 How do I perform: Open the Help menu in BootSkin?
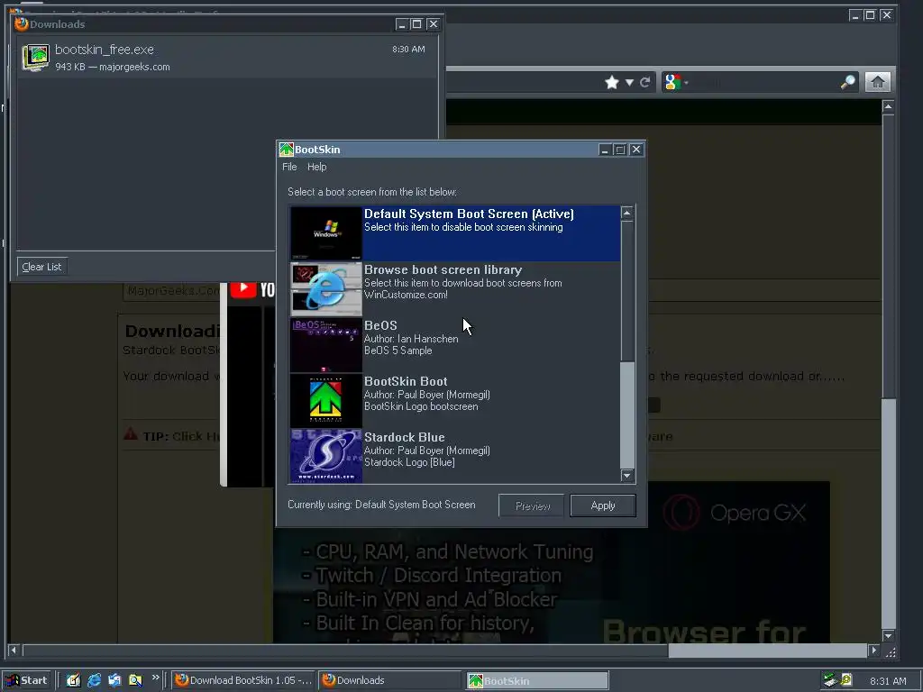click(x=316, y=167)
